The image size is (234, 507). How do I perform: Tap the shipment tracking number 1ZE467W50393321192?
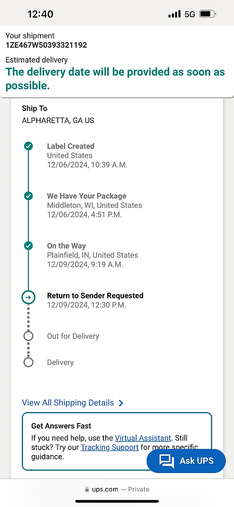(46, 45)
